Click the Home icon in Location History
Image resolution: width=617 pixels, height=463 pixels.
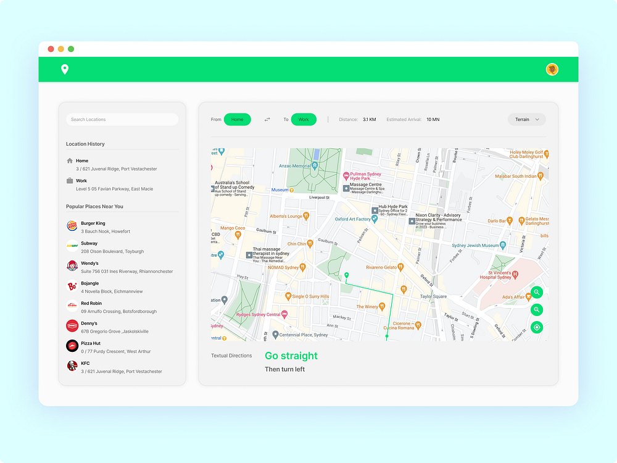(x=70, y=160)
